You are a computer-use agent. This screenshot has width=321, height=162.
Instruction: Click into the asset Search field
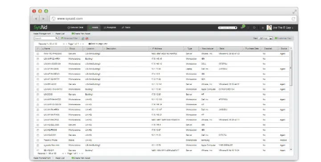point(45,38)
